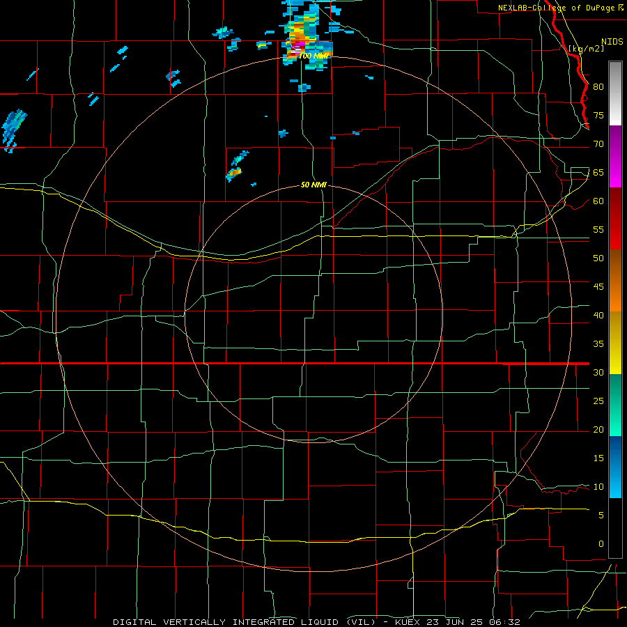
Task: Click the 60 value on the color scale
Action: (x=598, y=201)
